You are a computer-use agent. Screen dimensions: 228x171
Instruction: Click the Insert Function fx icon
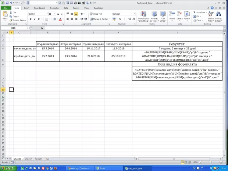click(42, 28)
